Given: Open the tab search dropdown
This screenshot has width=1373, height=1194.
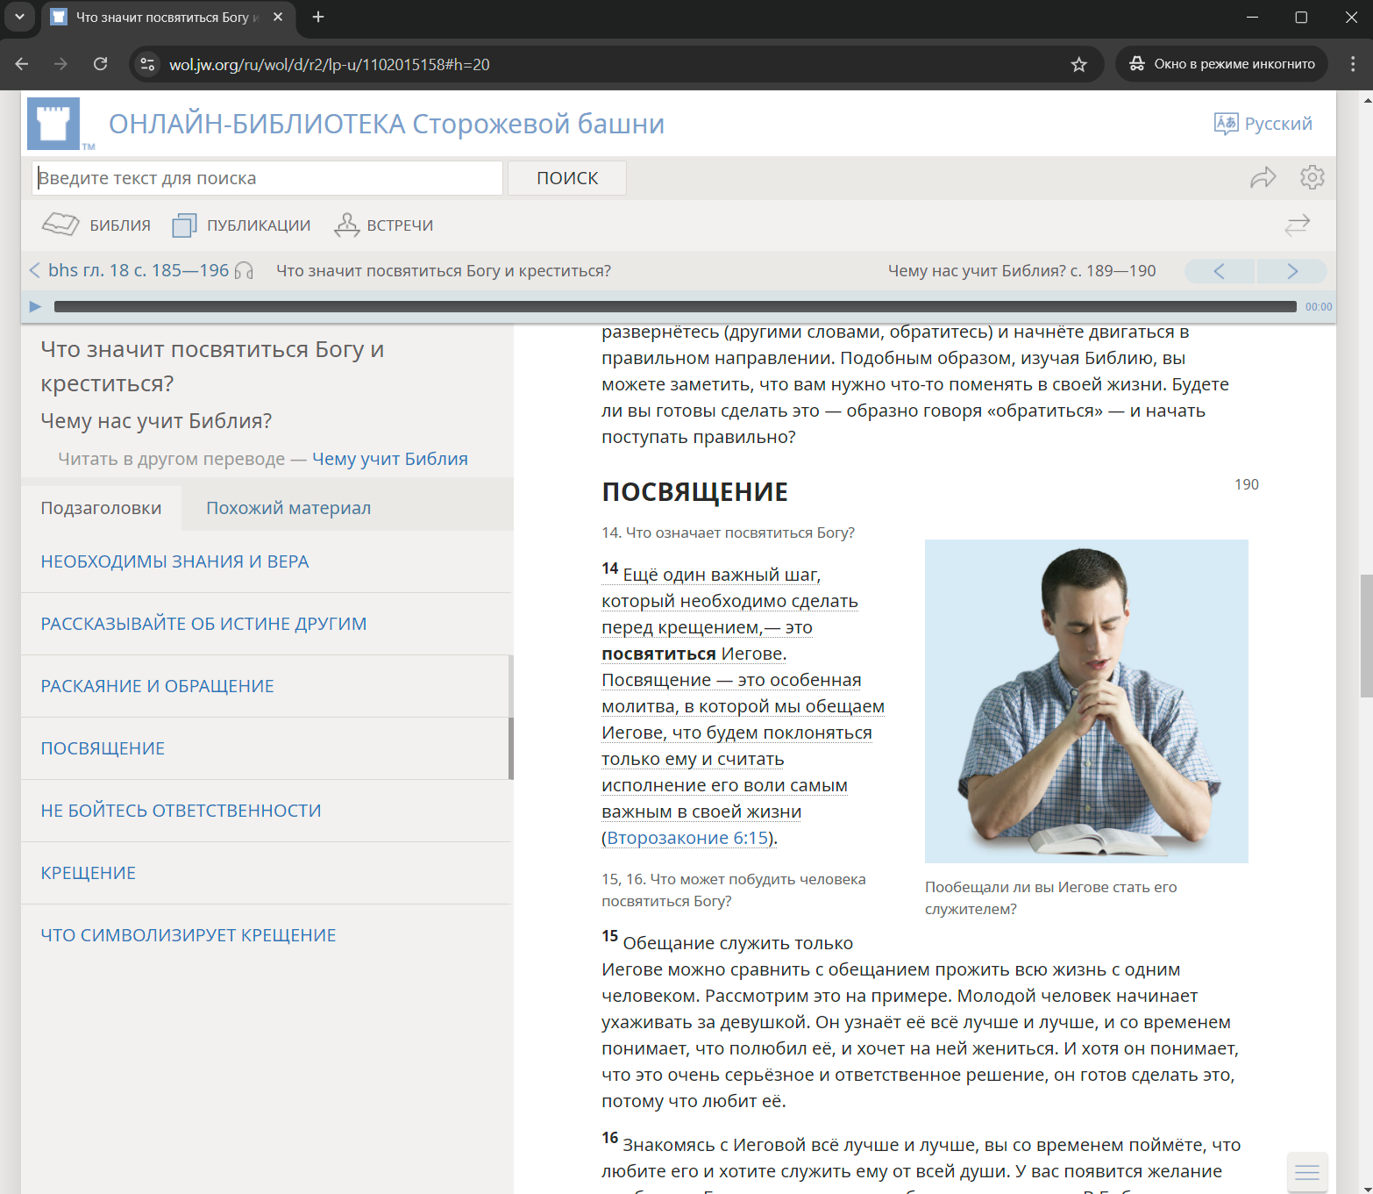Looking at the screenshot, I should [x=19, y=17].
